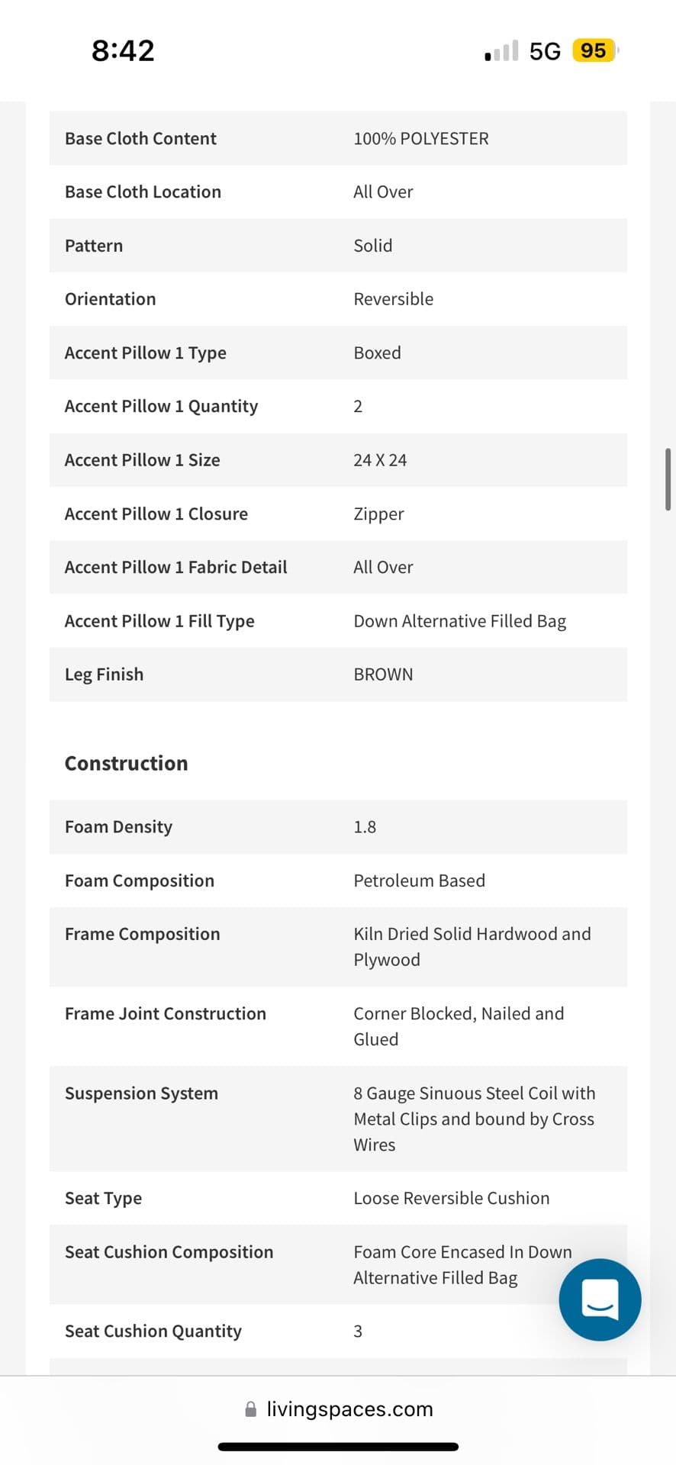The width and height of the screenshot is (676, 1465).
Task: Tap the lock icon in address bar
Action: point(251,1409)
